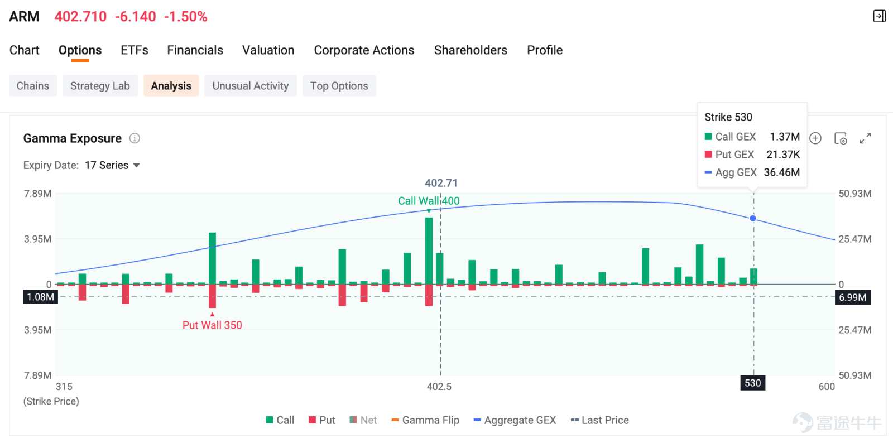This screenshot has width=893, height=443.
Task: Select the Chains sub-tab
Action: point(33,86)
